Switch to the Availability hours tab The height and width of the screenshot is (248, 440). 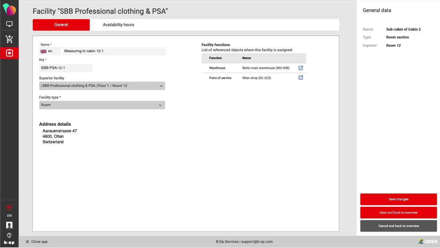coord(118,25)
